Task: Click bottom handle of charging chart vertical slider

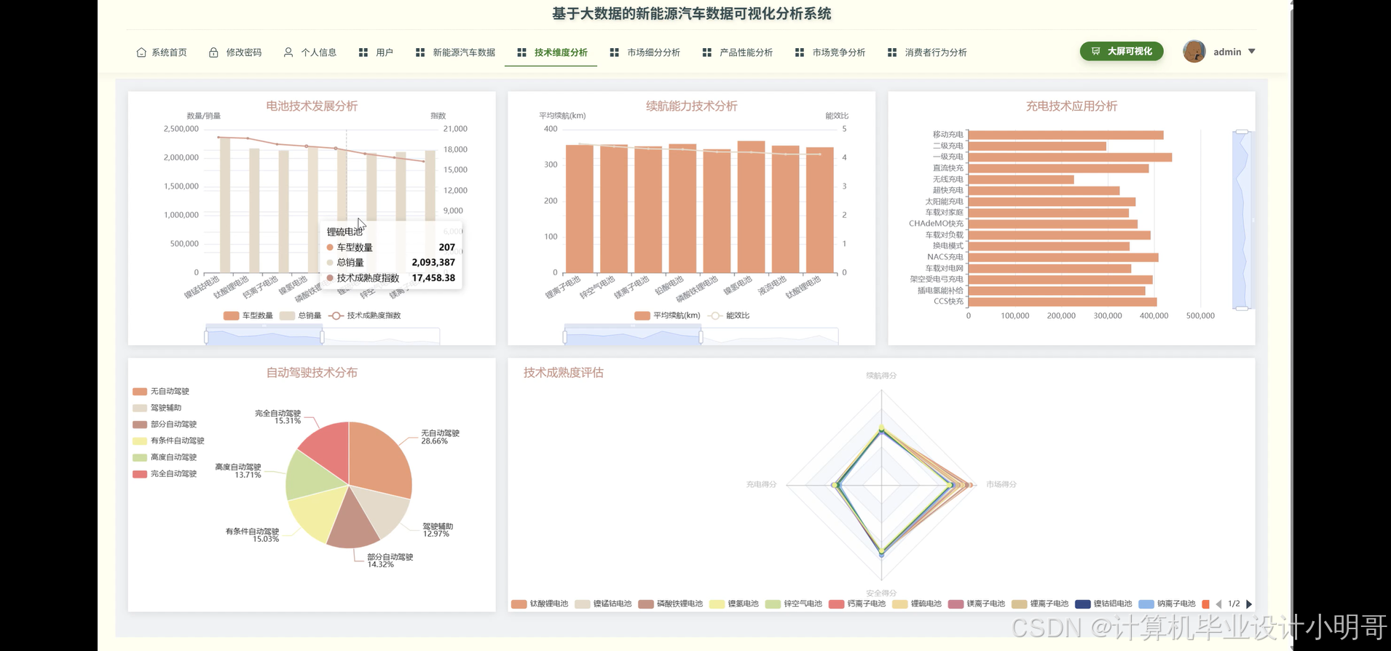Action: click(1242, 309)
